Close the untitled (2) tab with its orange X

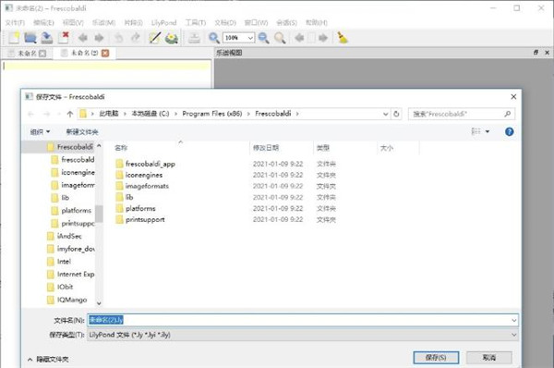(x=105, y=53)
